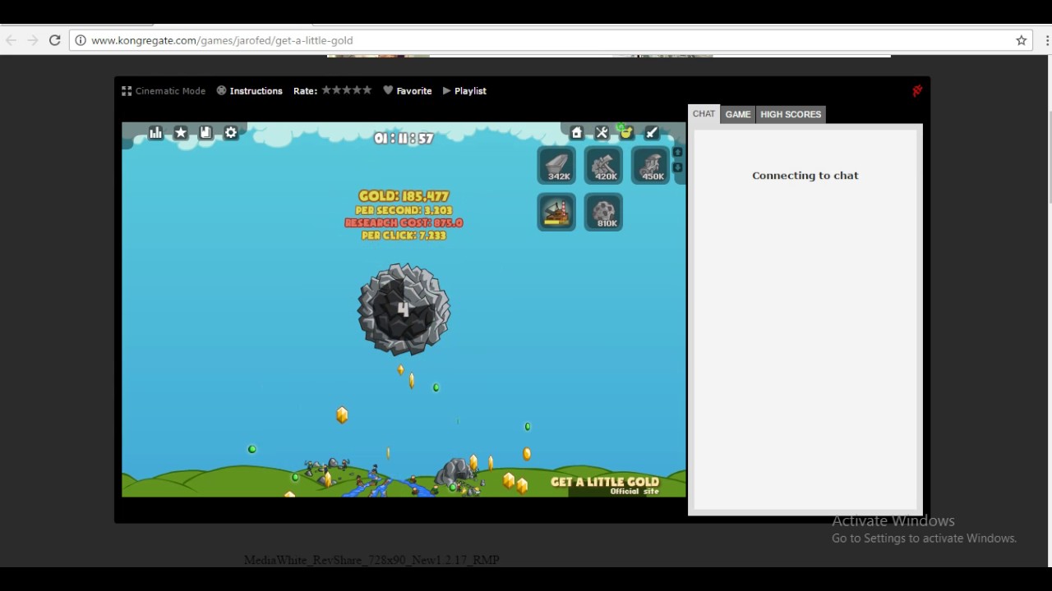Go back in browser history
Screen dimensions: 1052x591
(12, 40)
